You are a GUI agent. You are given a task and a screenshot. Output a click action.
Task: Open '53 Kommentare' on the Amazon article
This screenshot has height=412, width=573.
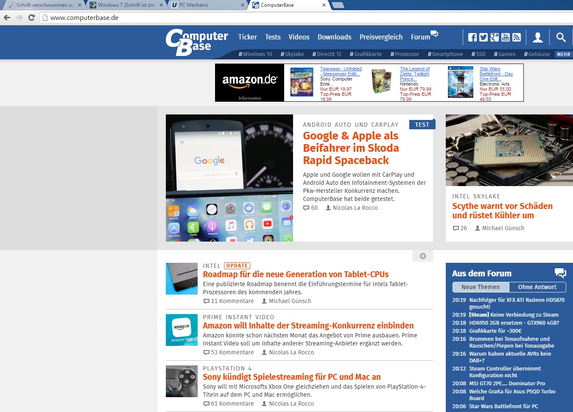229,352
